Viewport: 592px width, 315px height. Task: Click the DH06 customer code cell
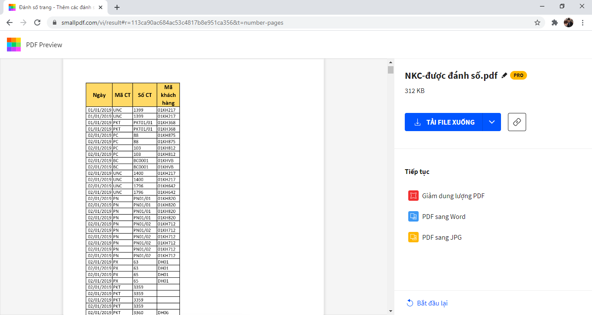[168, 312]
